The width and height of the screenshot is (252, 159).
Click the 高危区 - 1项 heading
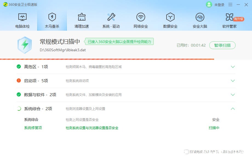pos(36,67)
